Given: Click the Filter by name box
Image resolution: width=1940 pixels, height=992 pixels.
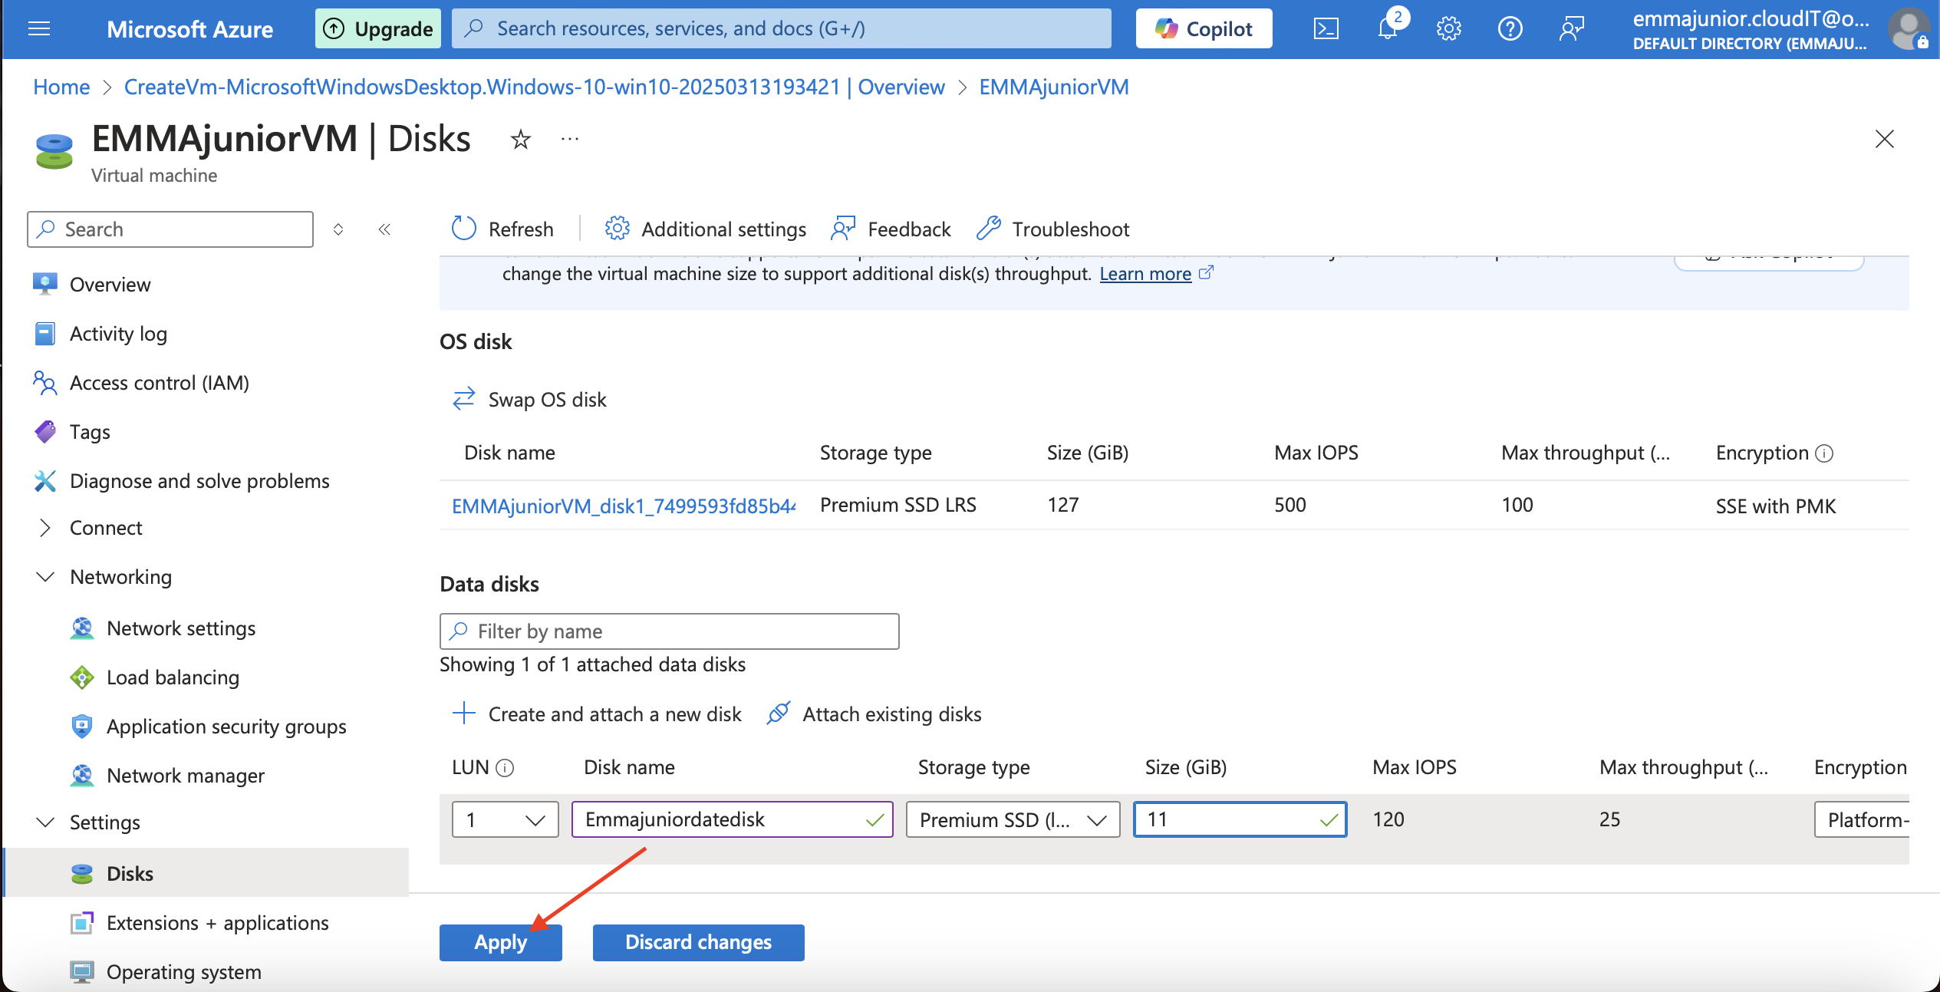Looking at the screenshot, I should pyautogui.click(x=669, y=631).
